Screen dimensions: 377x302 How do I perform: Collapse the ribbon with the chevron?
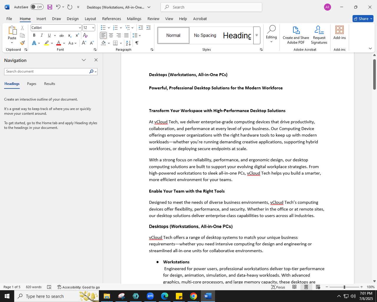(370, 48)
